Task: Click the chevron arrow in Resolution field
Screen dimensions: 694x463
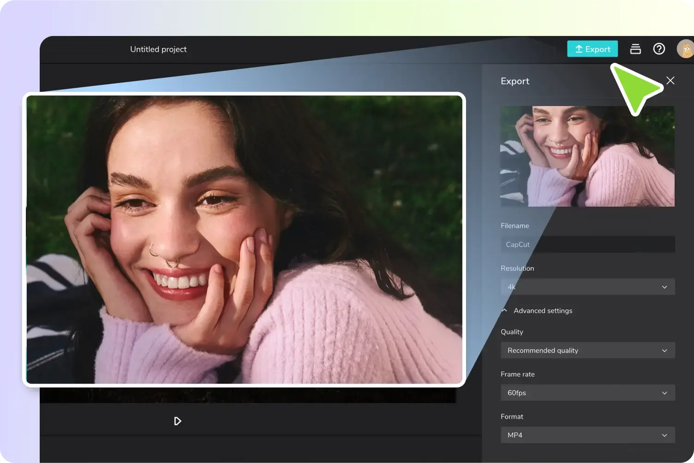Action: (x=664, y=287)
